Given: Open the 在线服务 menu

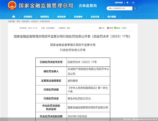Looking at the screenshot, I should (x=78, y=17).
